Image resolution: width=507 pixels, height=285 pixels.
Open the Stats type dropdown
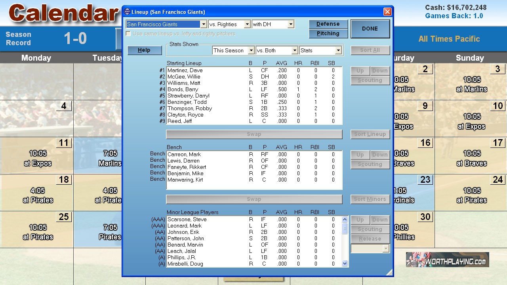coord(338,50)
